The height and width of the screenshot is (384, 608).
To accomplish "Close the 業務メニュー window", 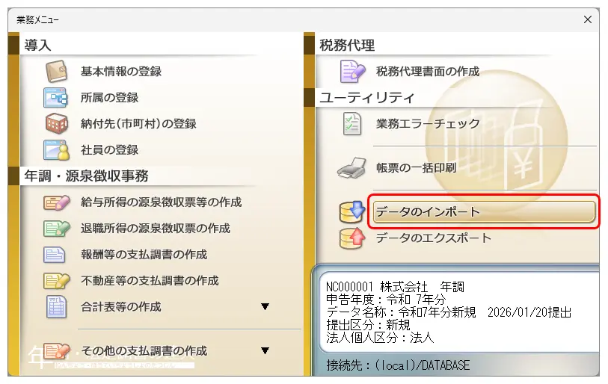I will coord(587,19).
